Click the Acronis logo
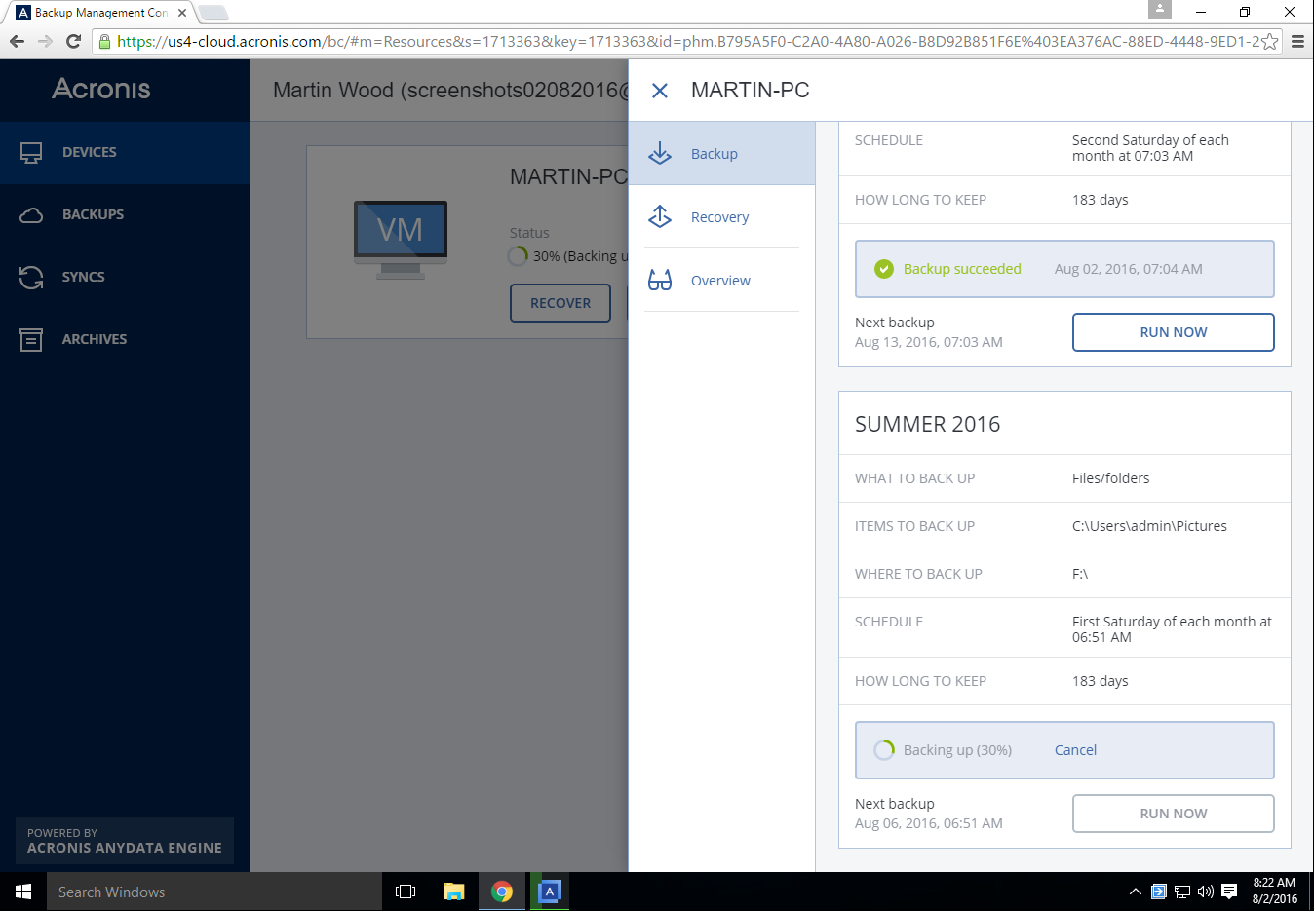The image size is (1314, 911). click(101, 89)
